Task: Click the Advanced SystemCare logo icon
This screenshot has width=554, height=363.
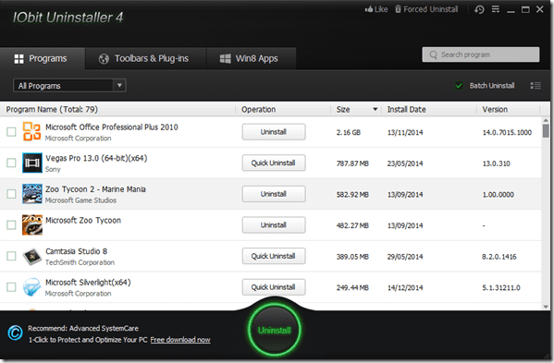Action: point(15,333)
